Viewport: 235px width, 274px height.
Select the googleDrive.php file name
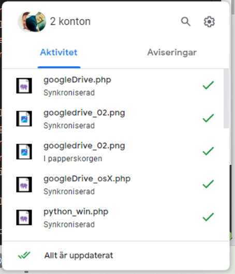[x=77, y=80]
